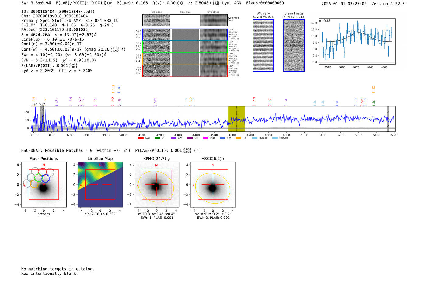This screenshot has height=290, width=426.
Task: Click the 'Smoothed' column header
Action: pos(213,12)
